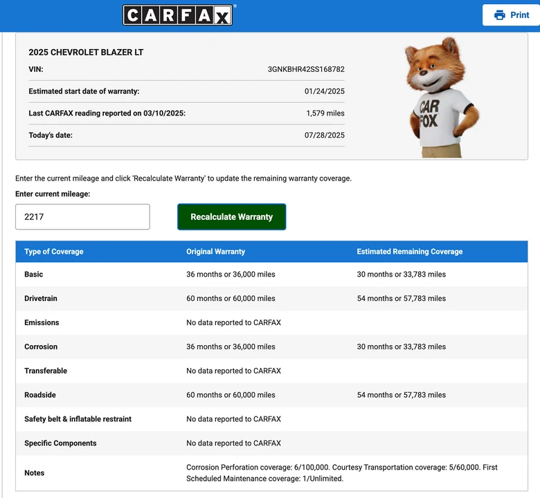The height and width of the screenshot is (498, 540).
Task: Click the Emissions coverage row label
Action: 42,322
